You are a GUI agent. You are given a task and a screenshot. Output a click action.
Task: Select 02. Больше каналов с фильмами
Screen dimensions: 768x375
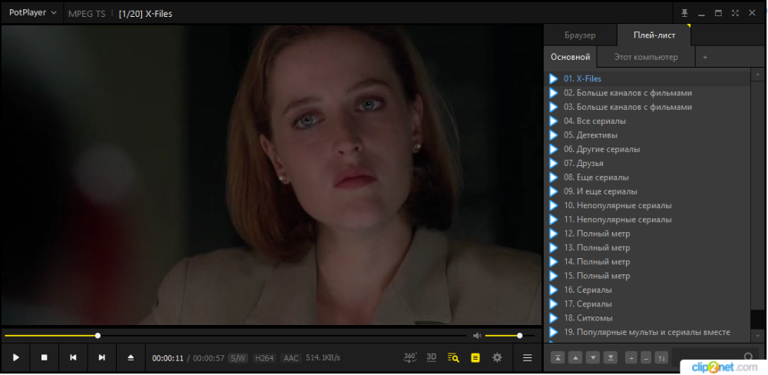tap(647, 93)
